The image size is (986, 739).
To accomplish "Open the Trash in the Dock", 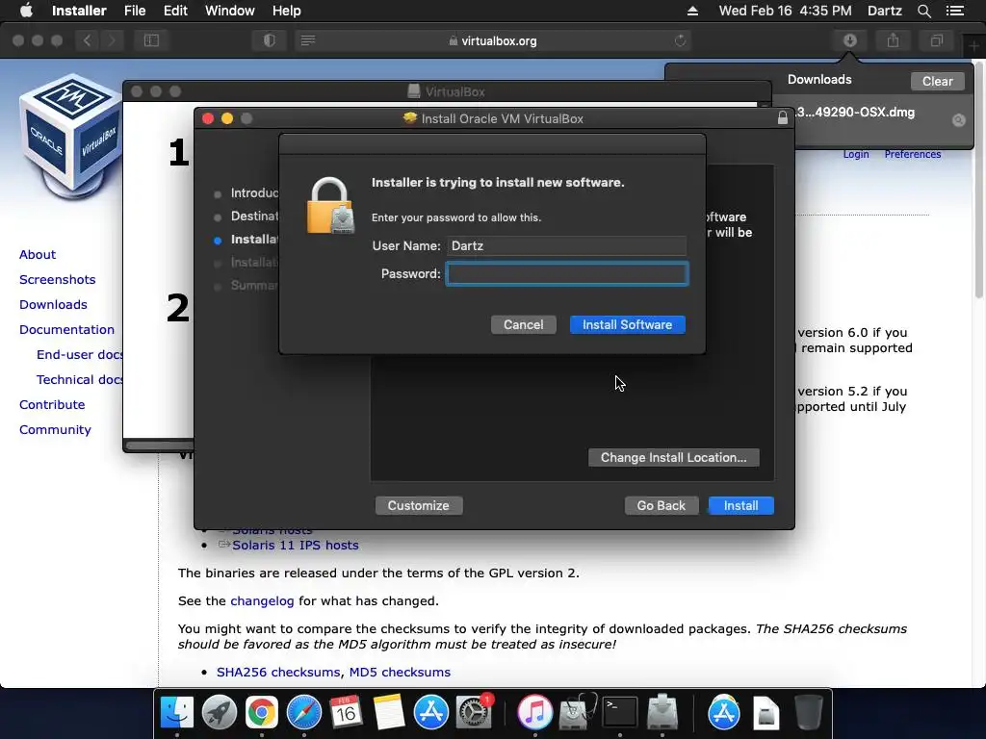I will coord(809,713).
